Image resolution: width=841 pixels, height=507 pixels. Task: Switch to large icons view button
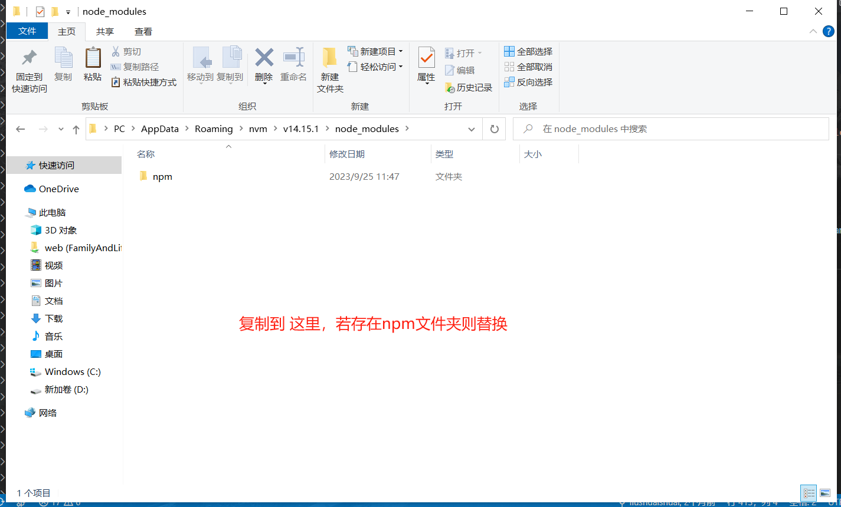click(x=824, y=493)
